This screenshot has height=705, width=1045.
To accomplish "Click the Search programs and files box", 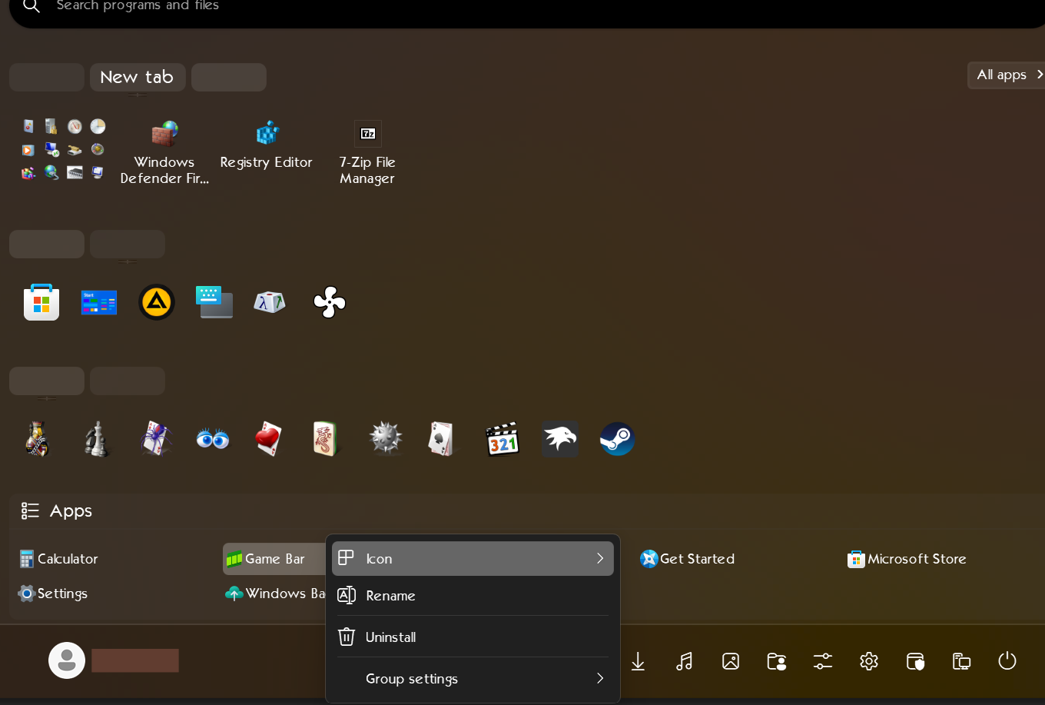I will coord(461,6).
